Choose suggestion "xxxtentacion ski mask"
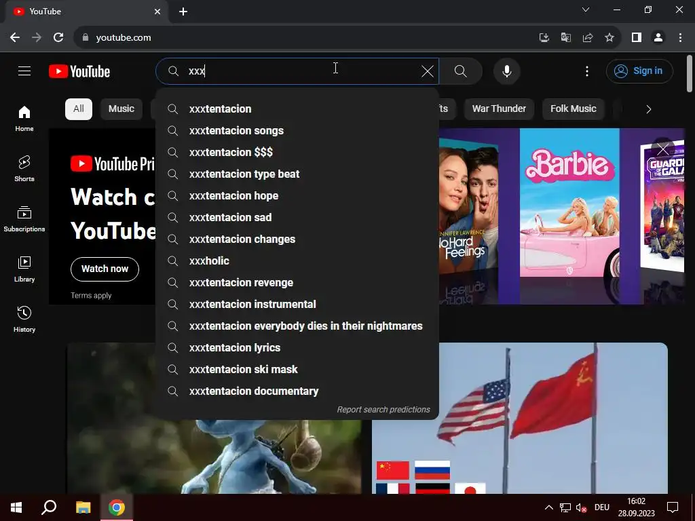Image resolution: width=695 pixels, height=521 pixels. point(297,370)
